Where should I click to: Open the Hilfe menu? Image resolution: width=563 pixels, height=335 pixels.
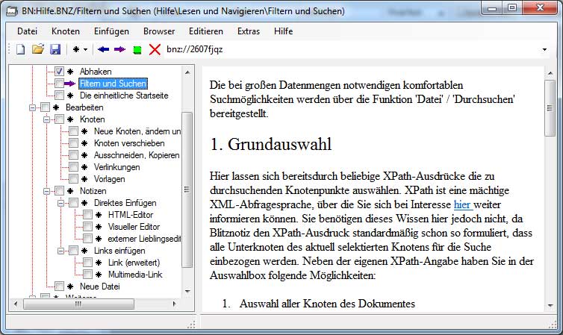coord(283,31)
